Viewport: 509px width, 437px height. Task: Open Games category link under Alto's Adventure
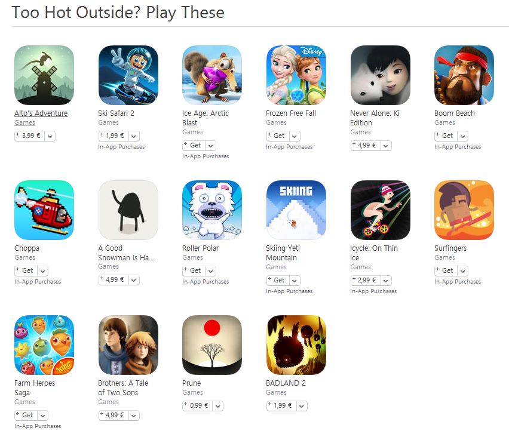point(24,122)
